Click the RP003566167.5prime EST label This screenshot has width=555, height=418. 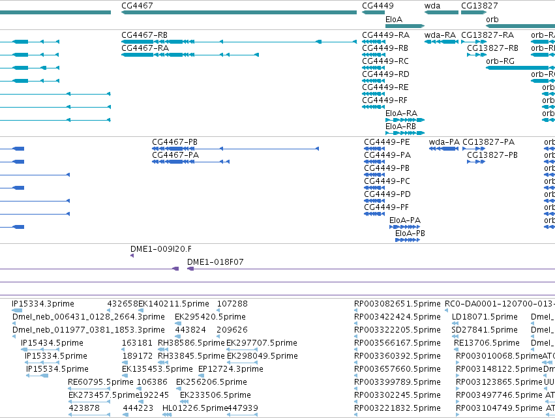(x=397, y=343)
